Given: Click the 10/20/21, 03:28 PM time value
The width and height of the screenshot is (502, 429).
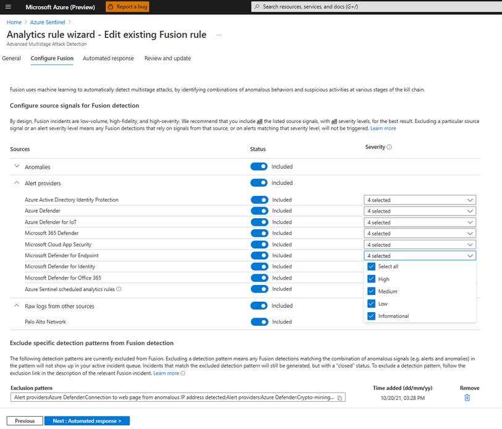Looking at the screenshot, I should tap(403, 398).
